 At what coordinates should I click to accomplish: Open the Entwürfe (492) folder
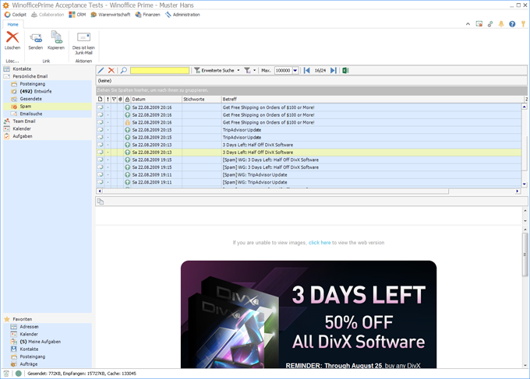pos(36,91)
